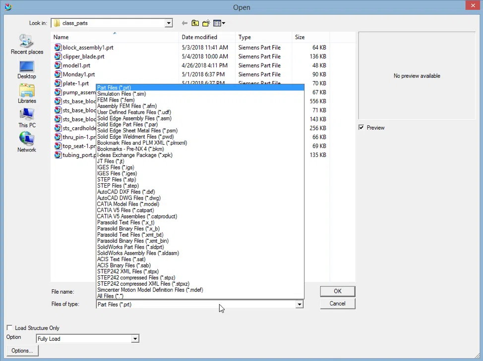Choose I-deas Exchange Package (*.xpk)
The height and width of the screenshot is (361, 483).
pos(200,155)
